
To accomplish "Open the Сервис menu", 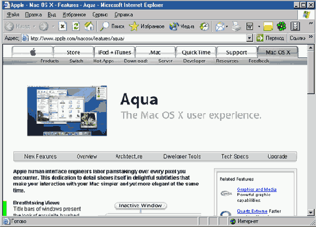I will [x=100, y=15].
